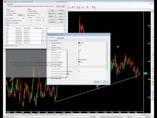Click the Parameters button in Automatic Analysis
This screenshot has height=118, width=157.
(x=52, y=22)
